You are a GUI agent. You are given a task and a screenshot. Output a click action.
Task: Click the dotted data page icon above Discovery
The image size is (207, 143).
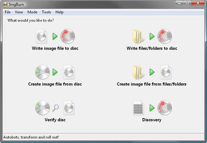(138, 108)
